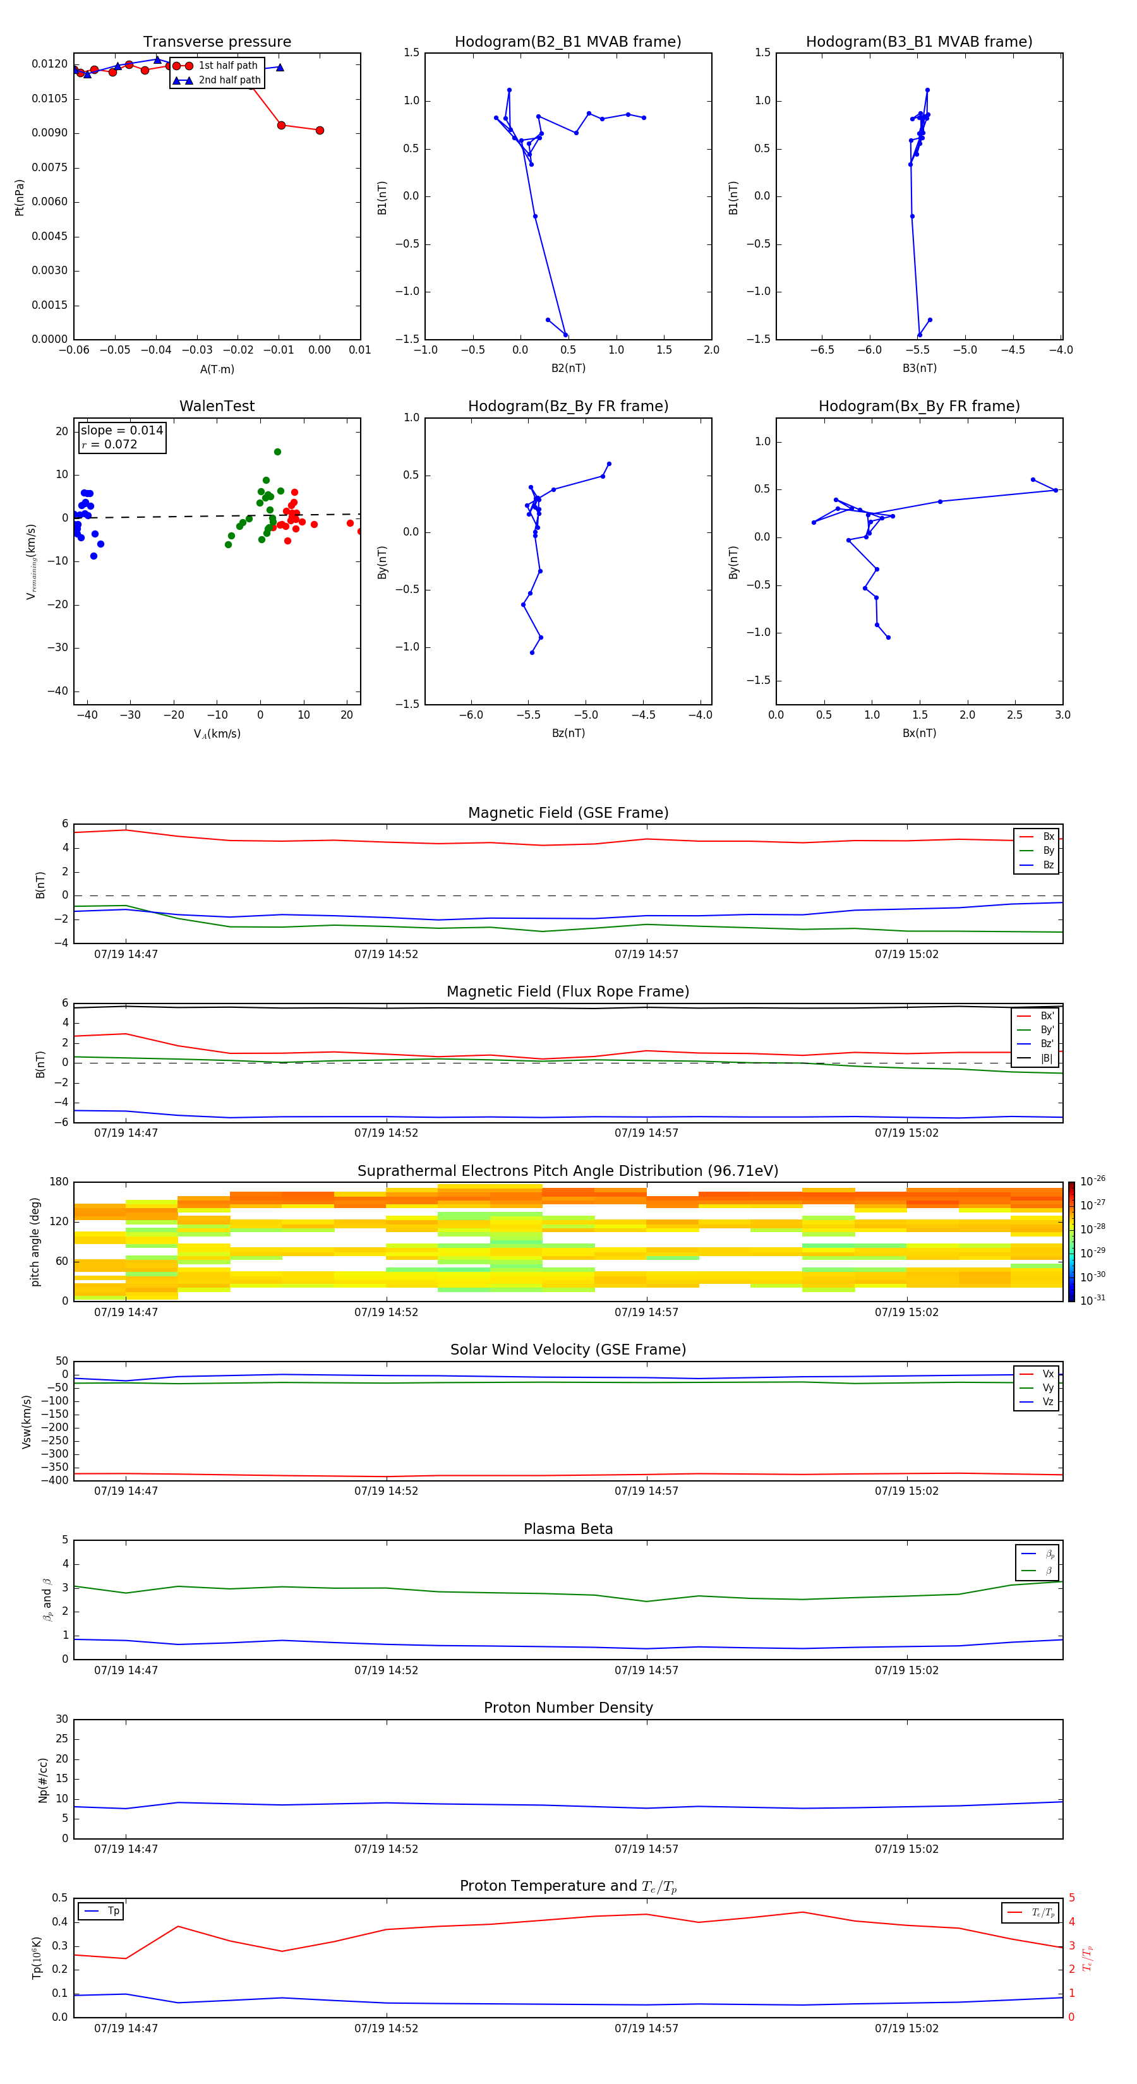The image size is (1137, 2084).
Task: Click the 'A(T·m)' x-axis label
Action: 217,369
